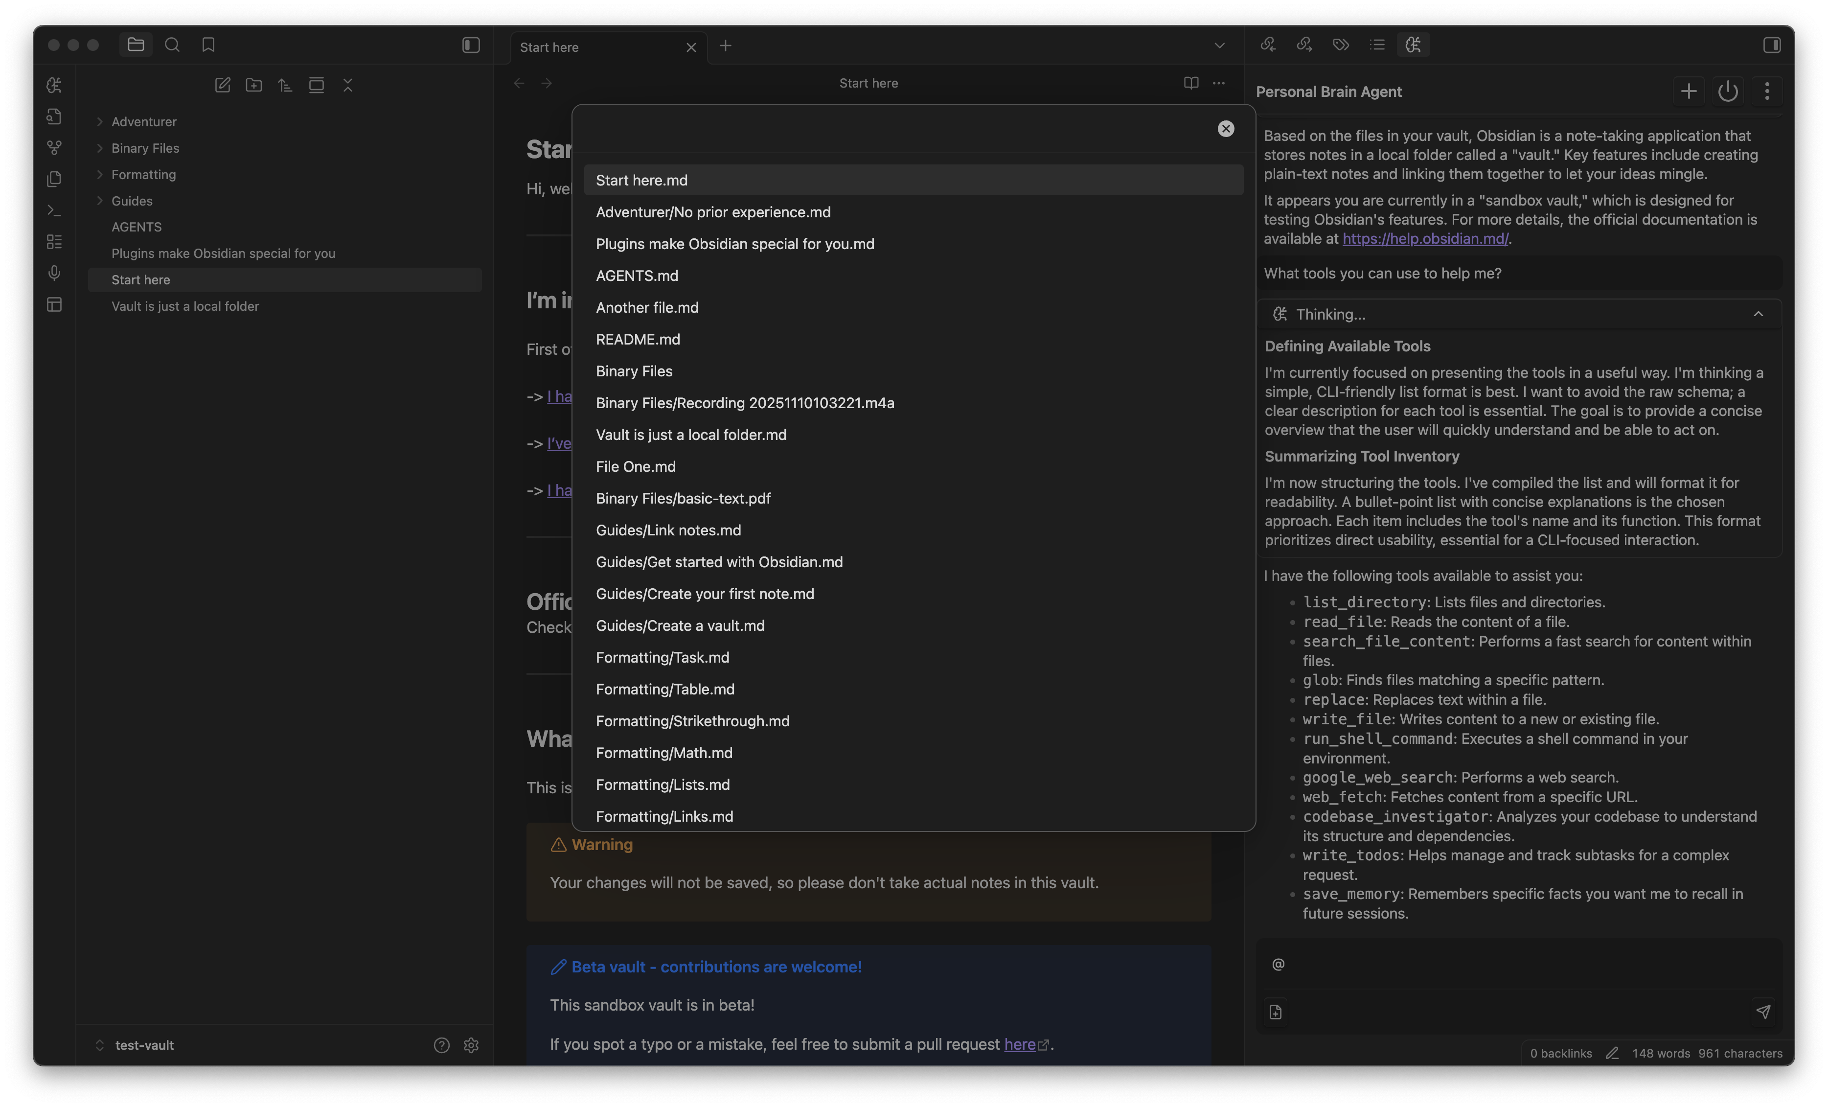This screenshot has height=1107, width=1828.
Task: Open the bookmarks pane icon
Action: [208, 45]
